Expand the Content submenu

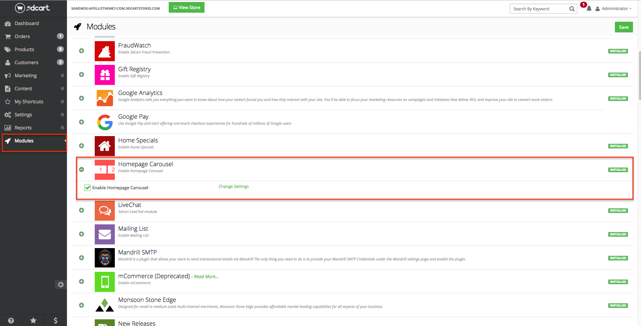point(62,89)
